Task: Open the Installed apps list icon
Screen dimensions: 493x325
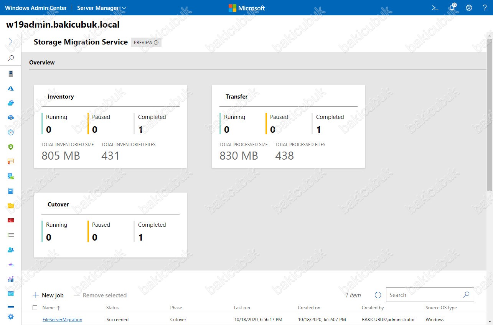Action: point(11,235)
